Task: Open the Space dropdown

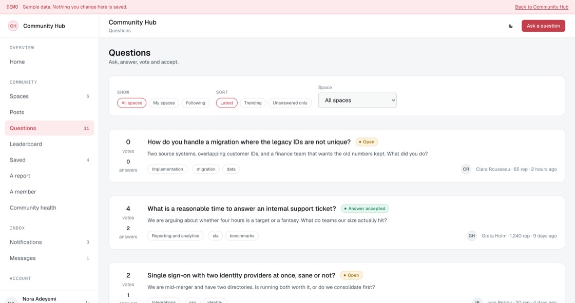Action: (x=357, y=100)
